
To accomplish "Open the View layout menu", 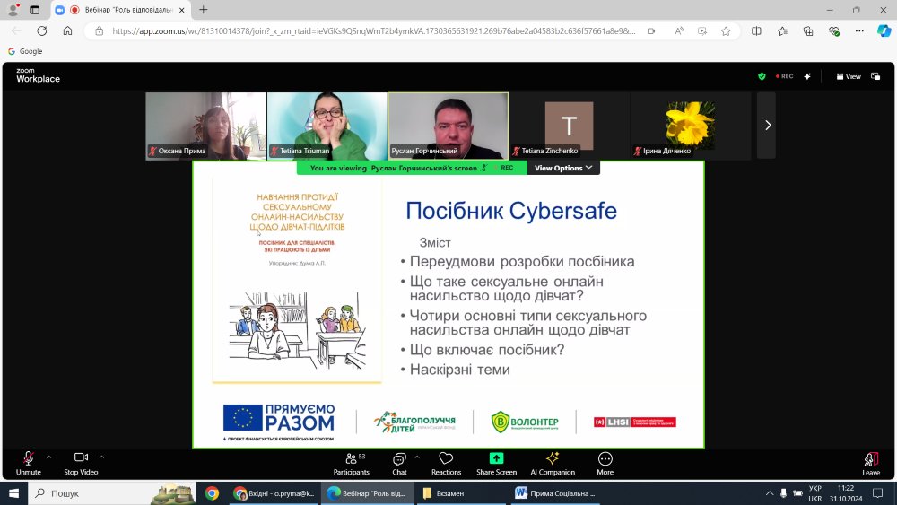I will 849,76.
